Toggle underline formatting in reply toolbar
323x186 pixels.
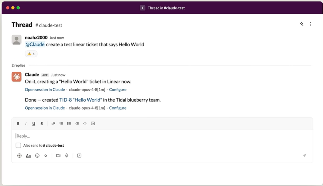(33, 124)
